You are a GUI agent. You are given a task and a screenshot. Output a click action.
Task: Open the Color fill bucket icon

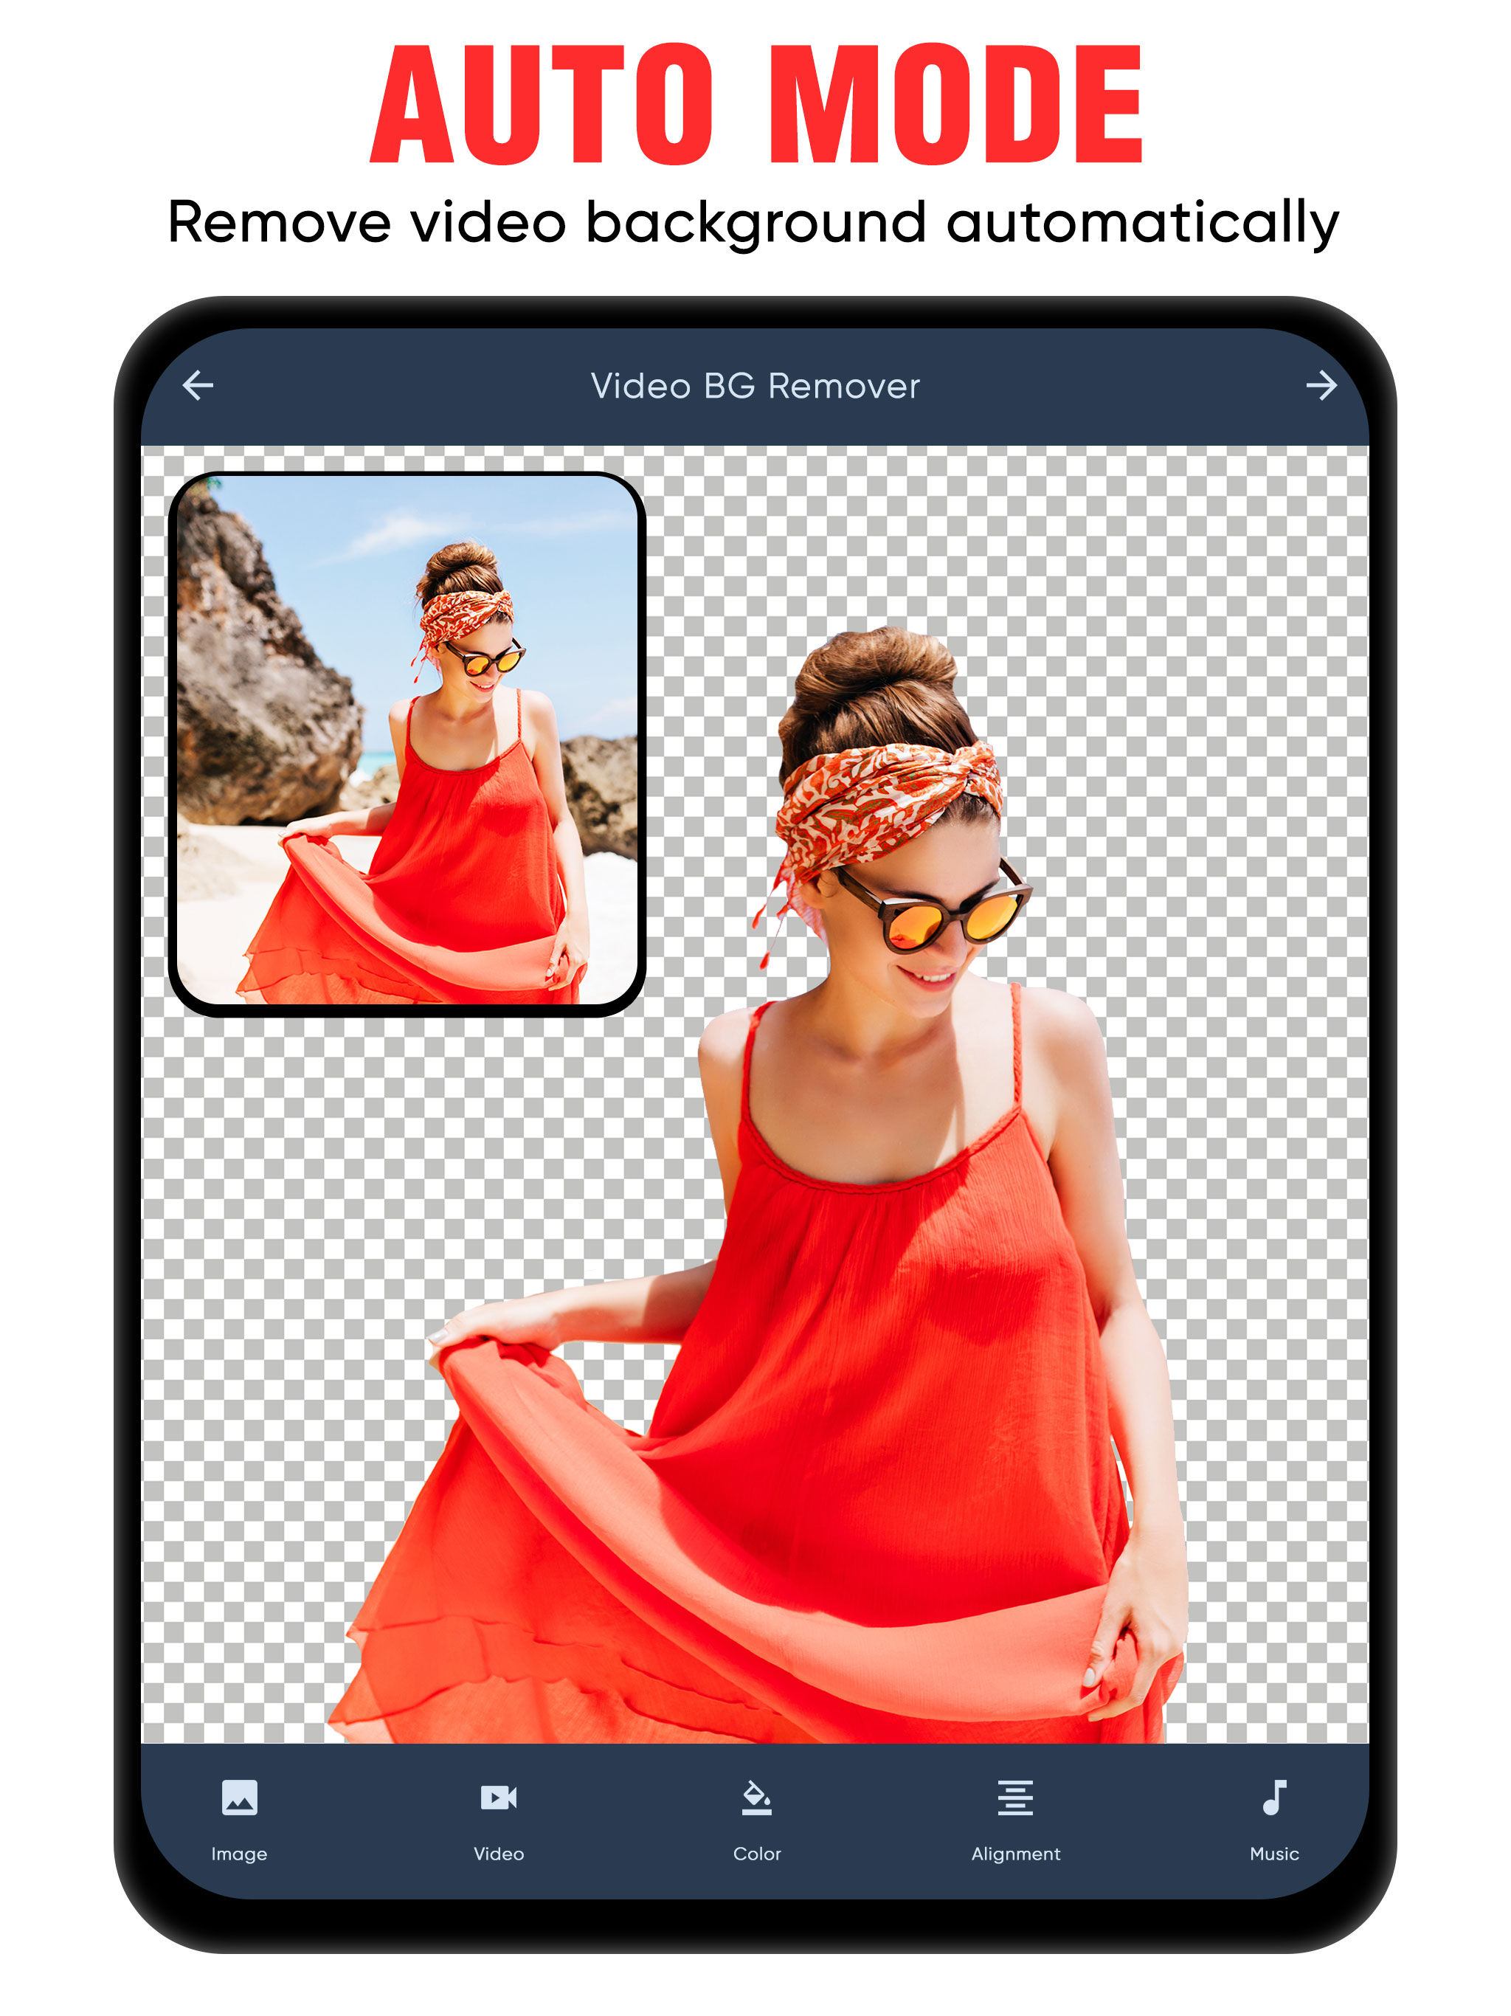[x=756, y=1798]
